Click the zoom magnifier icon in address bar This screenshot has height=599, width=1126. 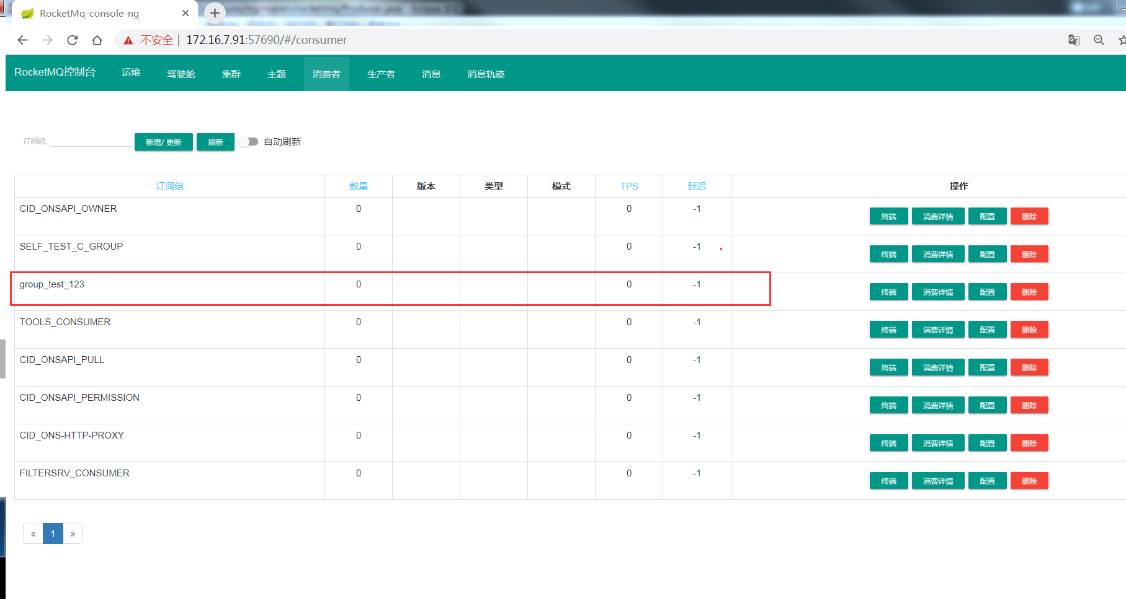1099,40
